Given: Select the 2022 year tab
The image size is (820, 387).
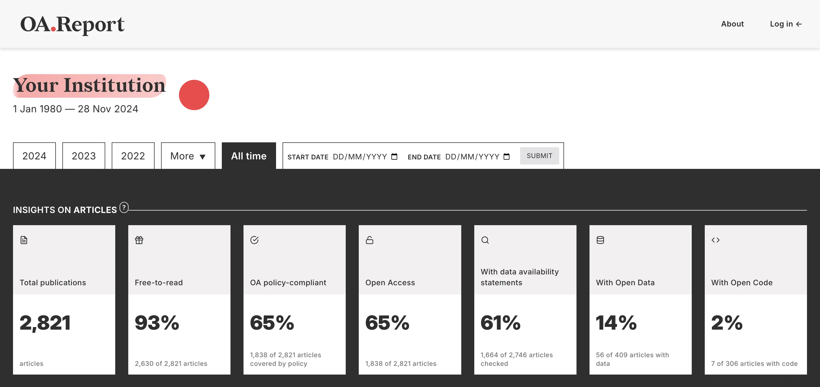Looking at the screenshot, I should (133, 156).
